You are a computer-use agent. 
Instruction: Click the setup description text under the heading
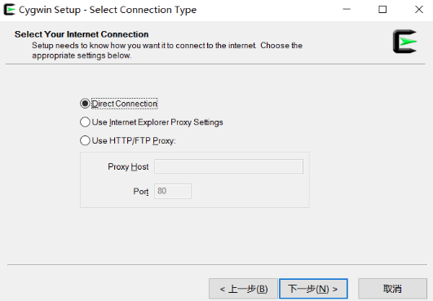click(167, 51)
